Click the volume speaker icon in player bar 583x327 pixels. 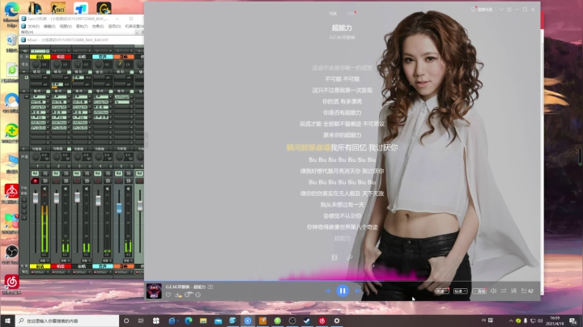coord(493,291)
